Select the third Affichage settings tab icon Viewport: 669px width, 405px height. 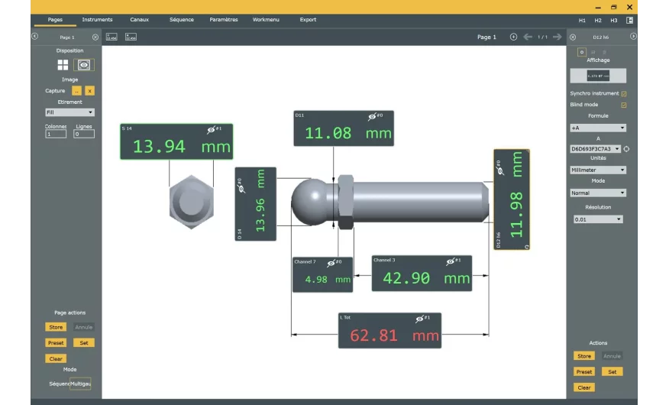point(604,52)
